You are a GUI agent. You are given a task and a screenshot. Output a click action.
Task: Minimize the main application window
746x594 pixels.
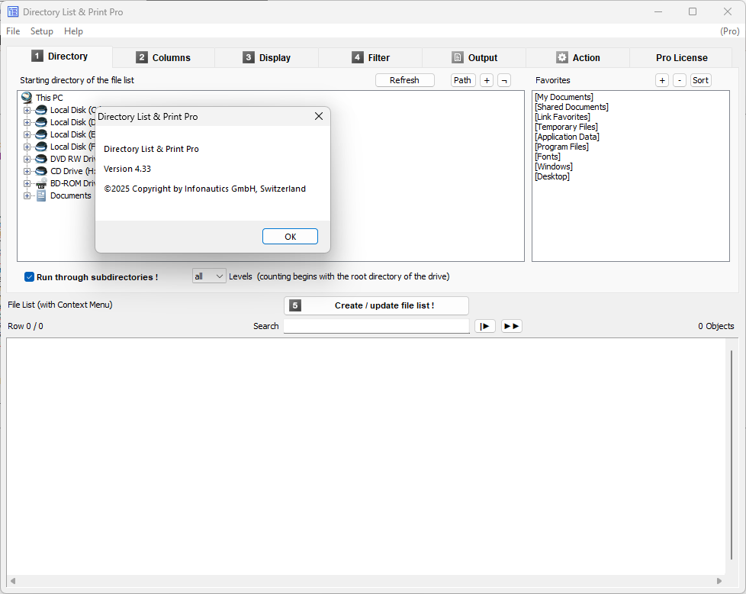click(x=658, y=11)
